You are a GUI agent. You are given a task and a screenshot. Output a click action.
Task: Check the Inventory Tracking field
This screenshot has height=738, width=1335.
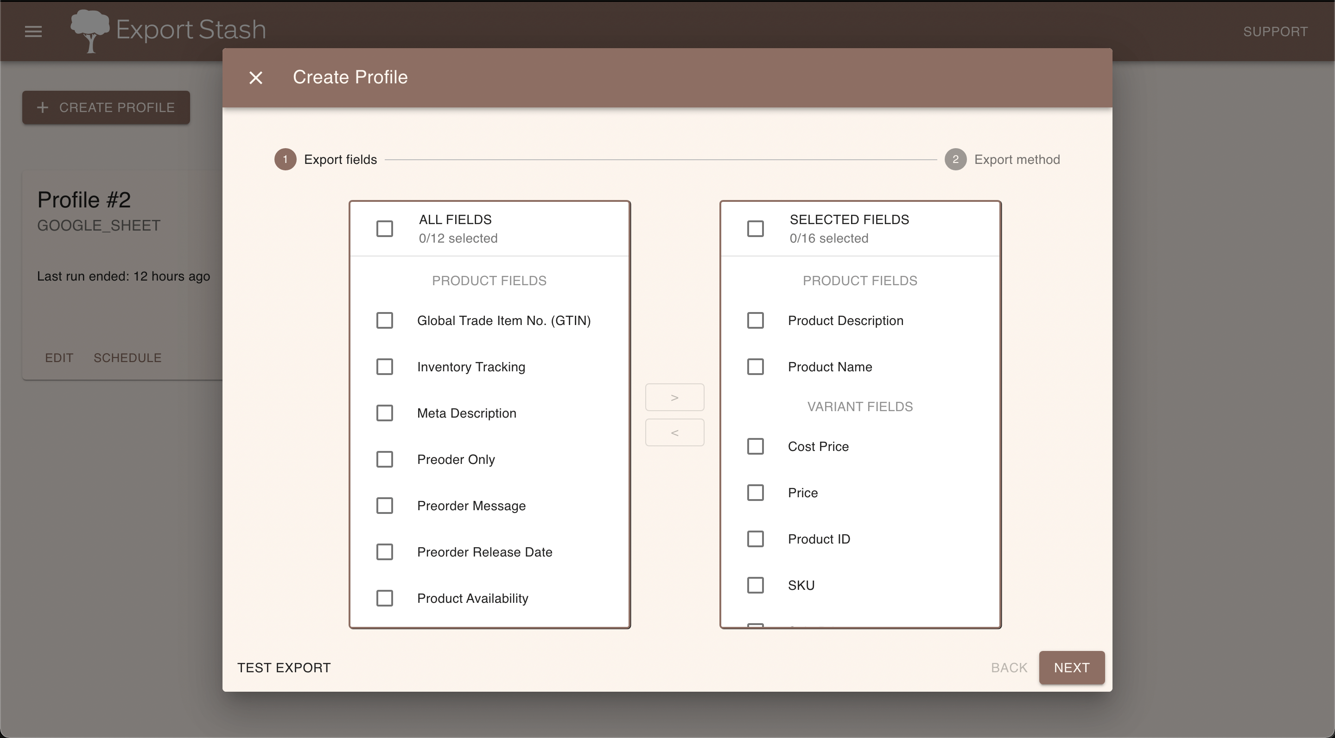pos(385,366)
